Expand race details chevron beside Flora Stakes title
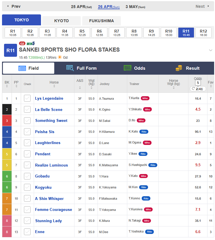 [211, 50]
